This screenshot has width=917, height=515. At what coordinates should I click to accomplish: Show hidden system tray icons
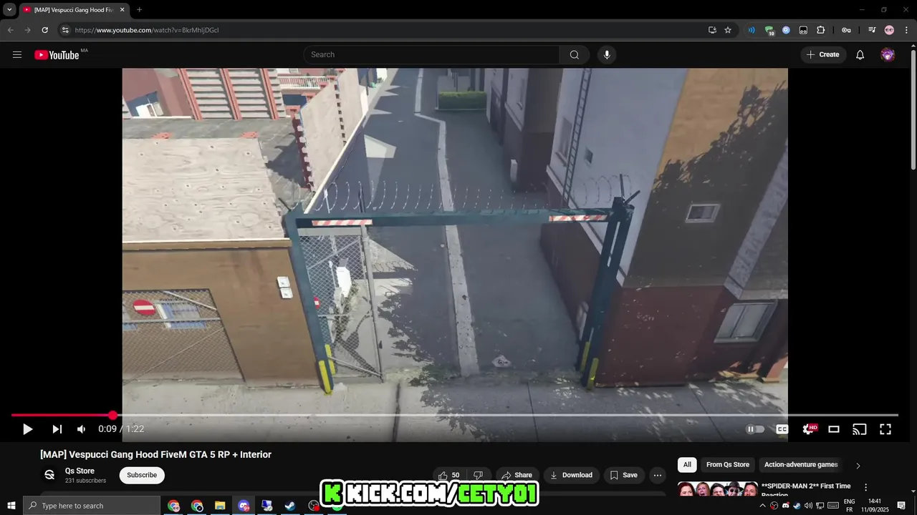click(762, 506)
